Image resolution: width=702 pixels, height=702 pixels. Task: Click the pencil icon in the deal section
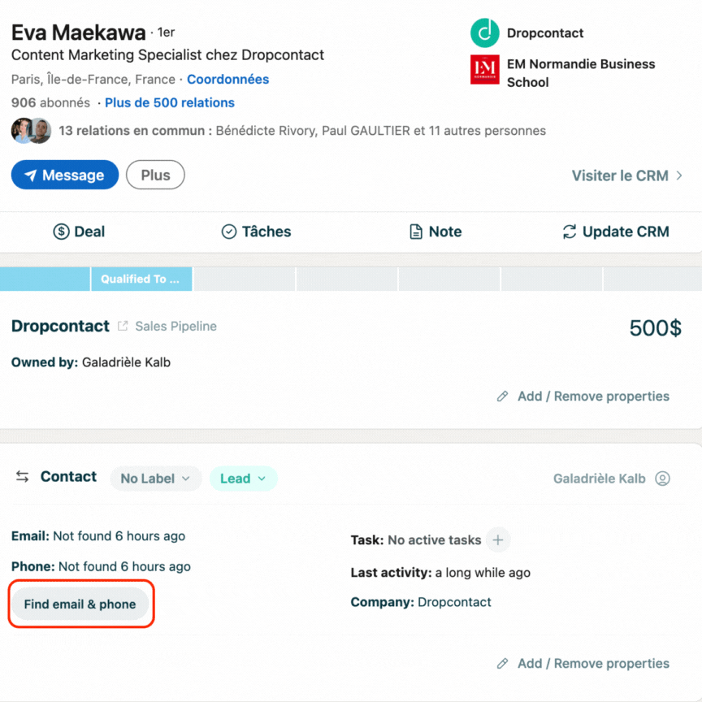click(x=503, y=396)
